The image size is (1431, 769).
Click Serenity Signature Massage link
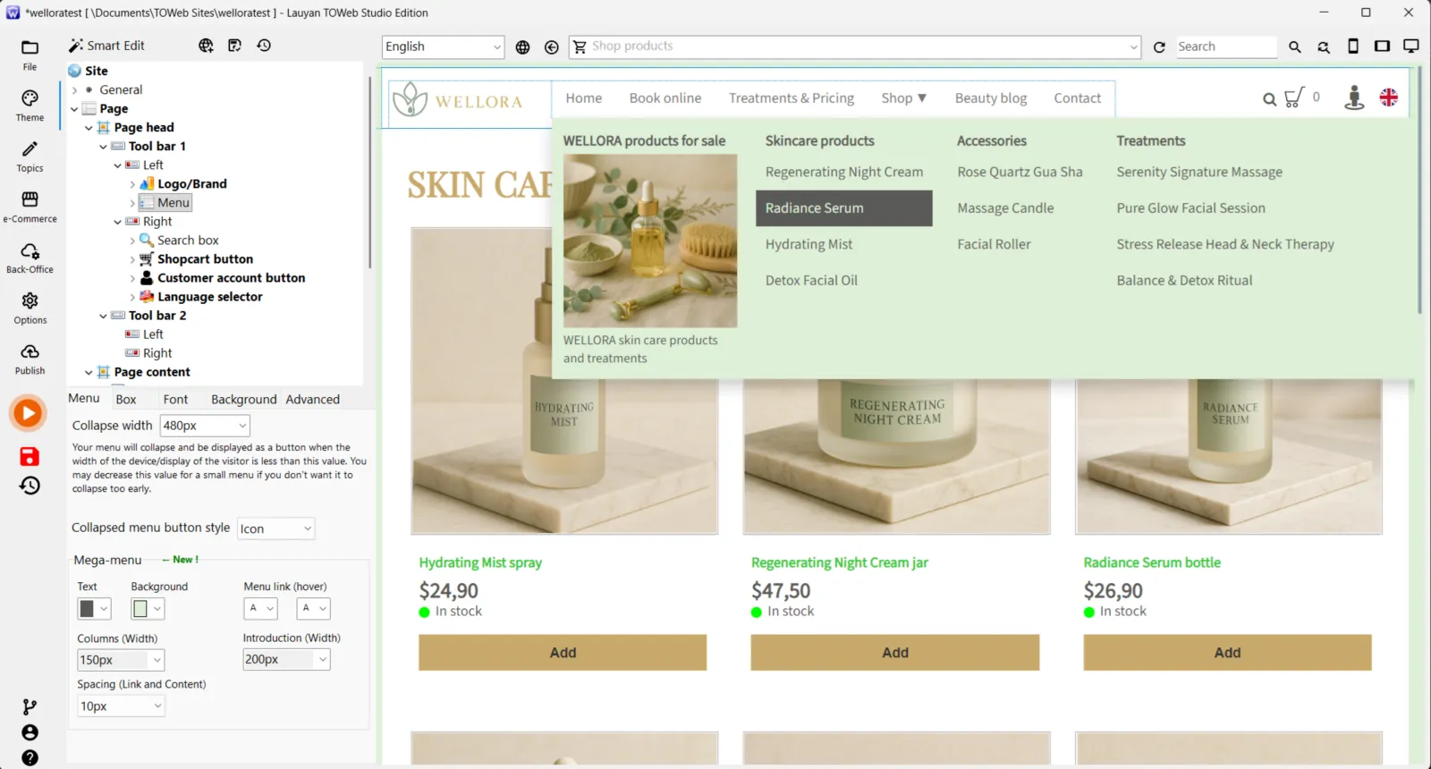pos(1199,173)
